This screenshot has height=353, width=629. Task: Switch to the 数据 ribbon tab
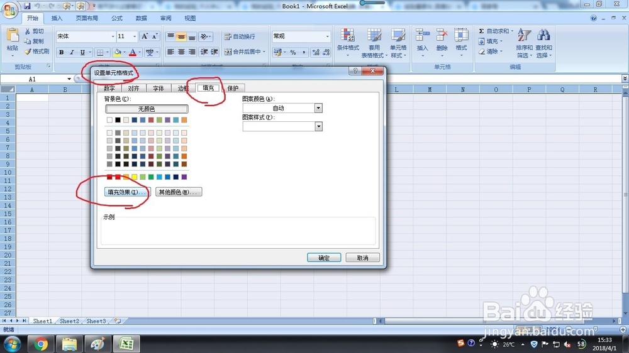point(141,18)
